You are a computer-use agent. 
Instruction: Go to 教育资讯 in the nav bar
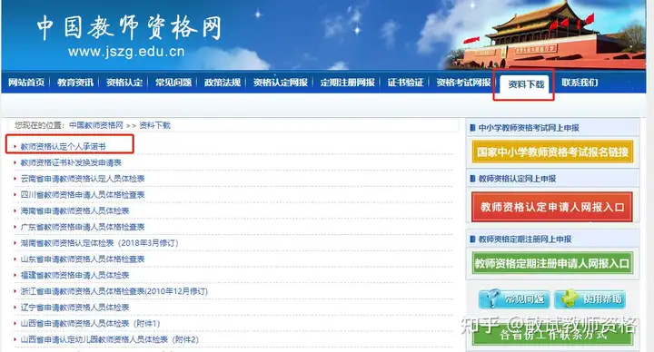pos(75,83)
